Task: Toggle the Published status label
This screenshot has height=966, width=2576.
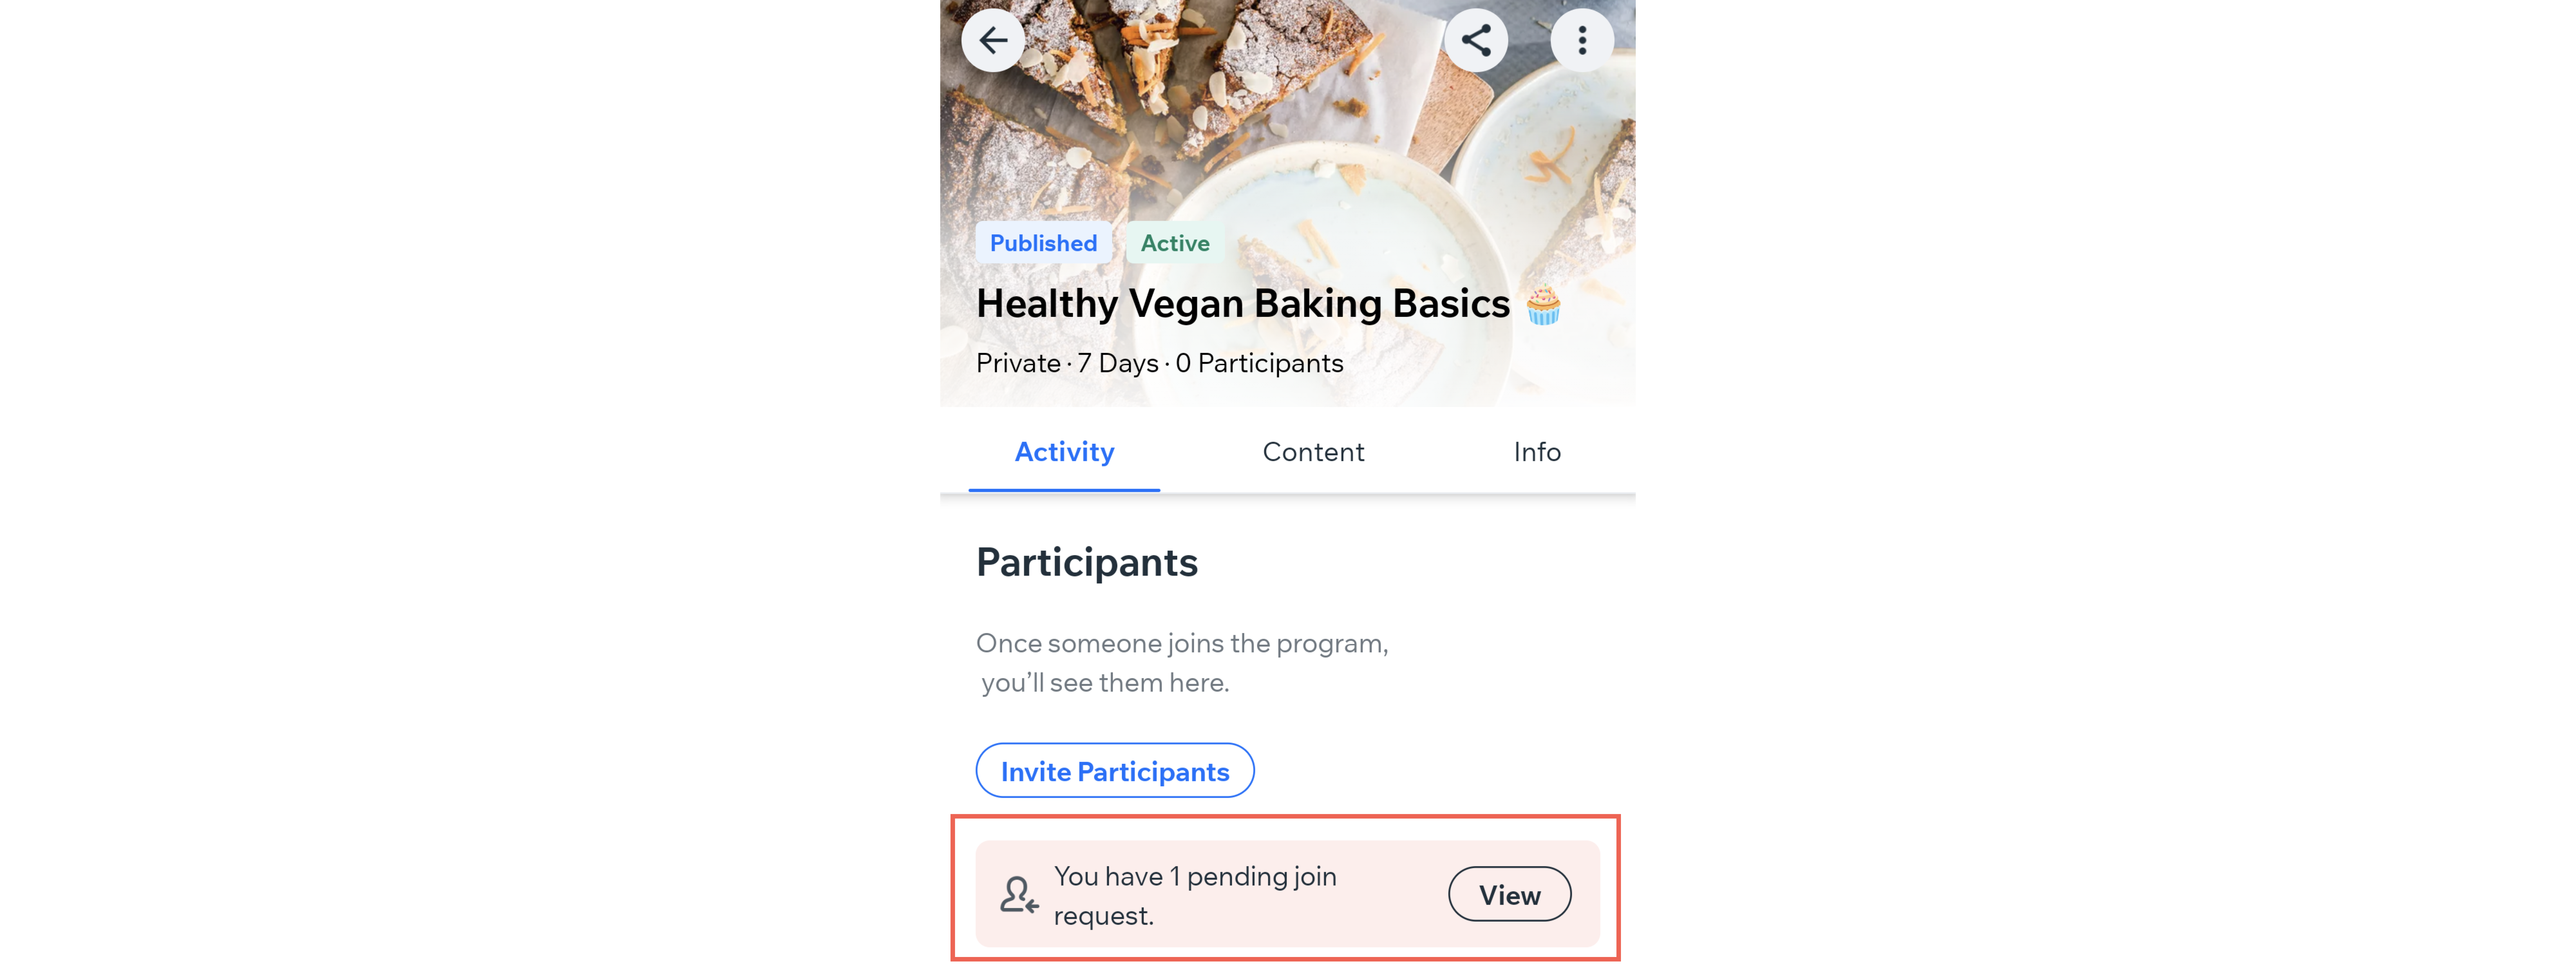Action: (x=1042, y=243)
